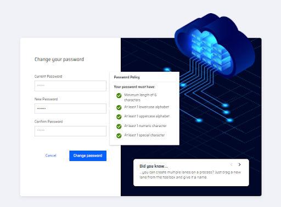Click the 'Change your password' heading
Screen dimensions: 281x207
59,60
